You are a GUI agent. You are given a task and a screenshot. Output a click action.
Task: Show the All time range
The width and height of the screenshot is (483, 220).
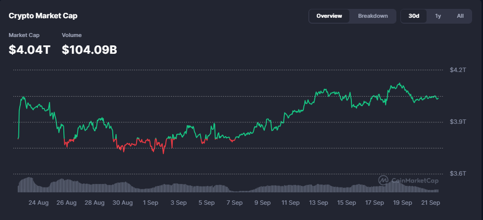(460, 16)
